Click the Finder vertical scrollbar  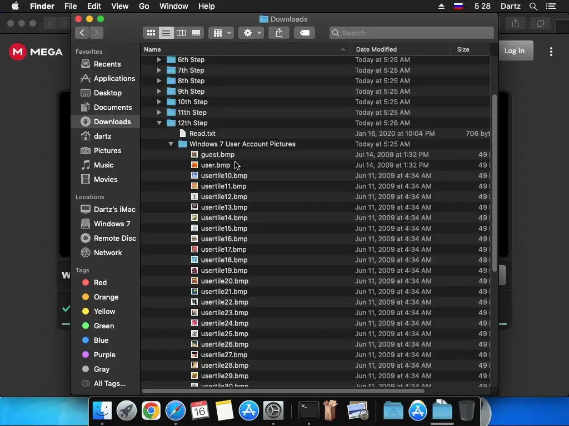pos(494,183)
